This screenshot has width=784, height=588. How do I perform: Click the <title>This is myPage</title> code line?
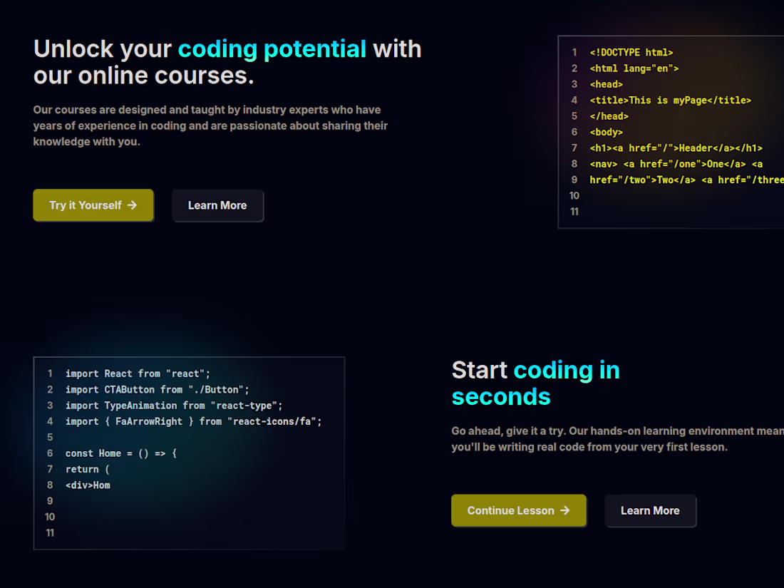click(x=670, y=100)
